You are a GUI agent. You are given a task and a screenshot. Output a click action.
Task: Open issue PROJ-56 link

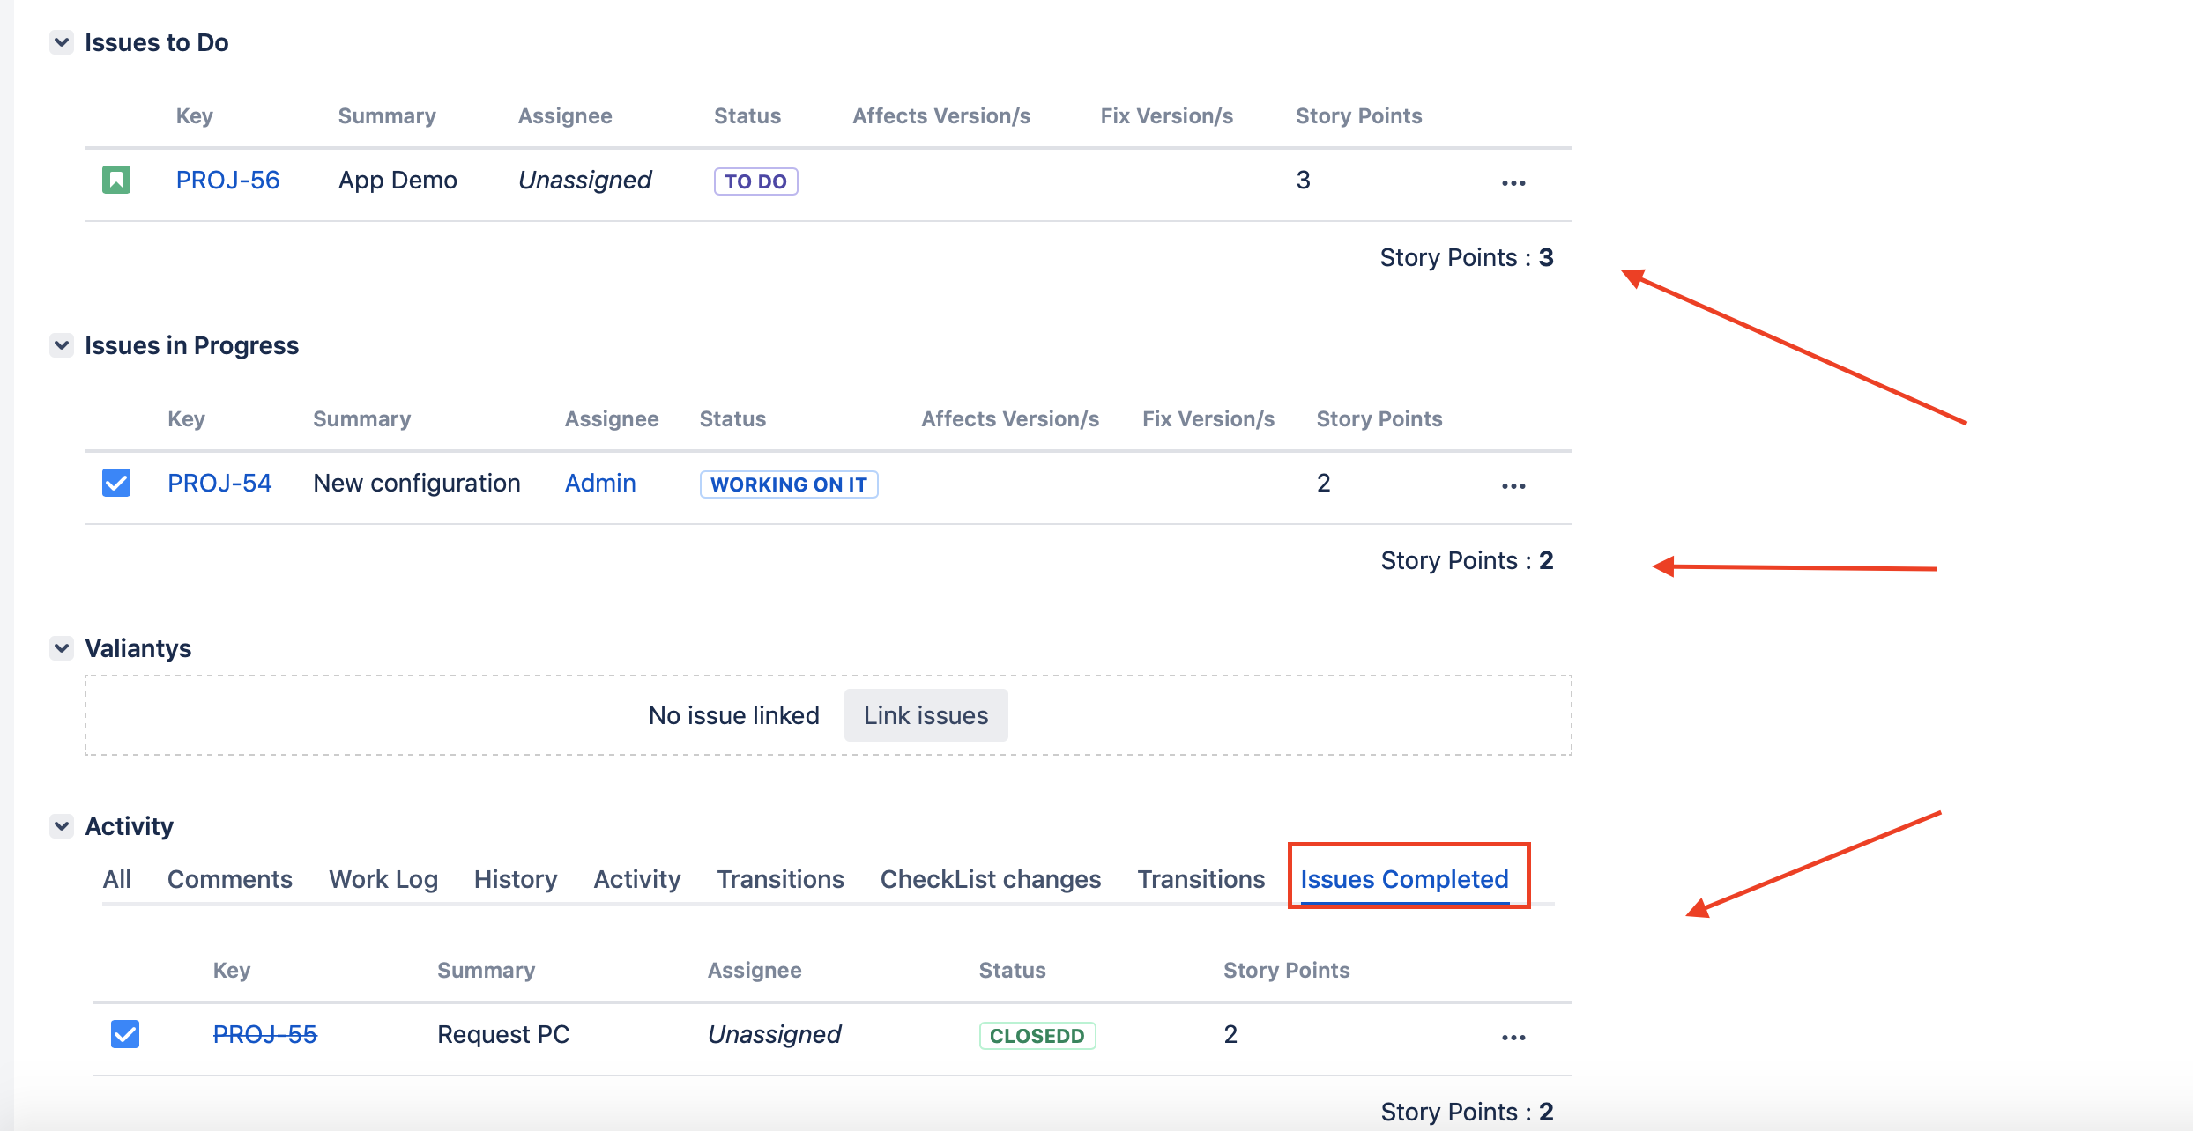[x=227, y=180]
